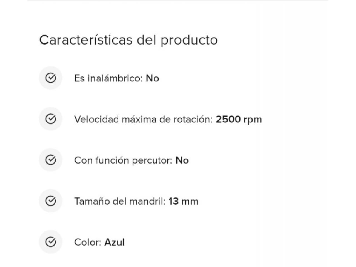Click the checkmark icon beside Color

pos(51,242)
